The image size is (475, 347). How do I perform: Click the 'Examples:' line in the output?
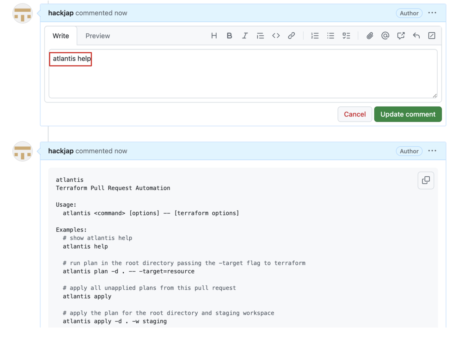click(x=71, y=230)
